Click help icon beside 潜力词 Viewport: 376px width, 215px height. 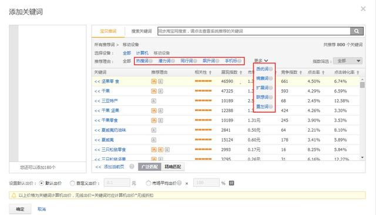(x=173, y=61)
